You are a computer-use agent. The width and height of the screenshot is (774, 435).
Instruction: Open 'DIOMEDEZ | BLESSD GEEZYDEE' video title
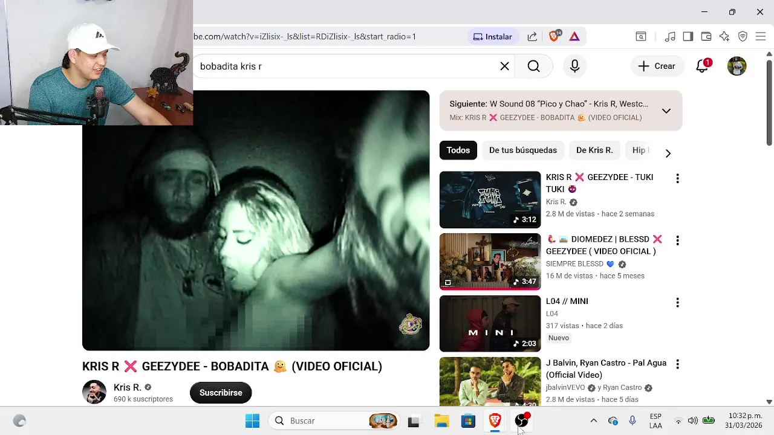[603, 245]
